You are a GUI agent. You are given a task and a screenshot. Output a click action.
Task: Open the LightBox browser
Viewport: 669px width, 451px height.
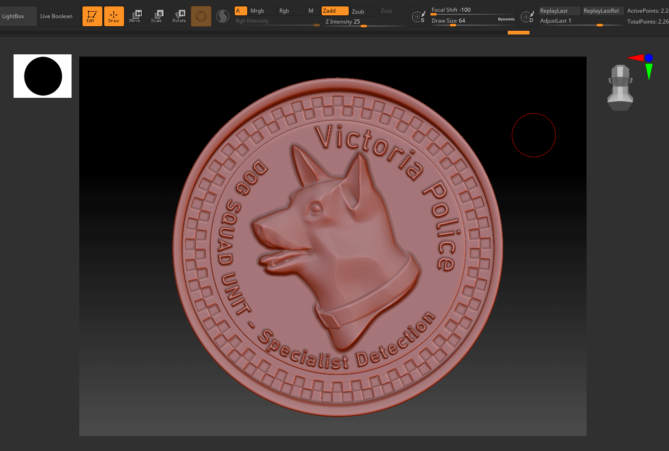(19, 16)
